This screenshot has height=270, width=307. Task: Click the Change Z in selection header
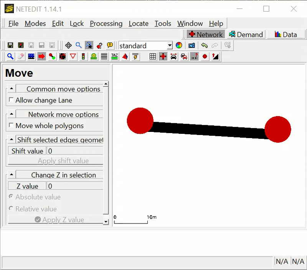pos(59,175)
